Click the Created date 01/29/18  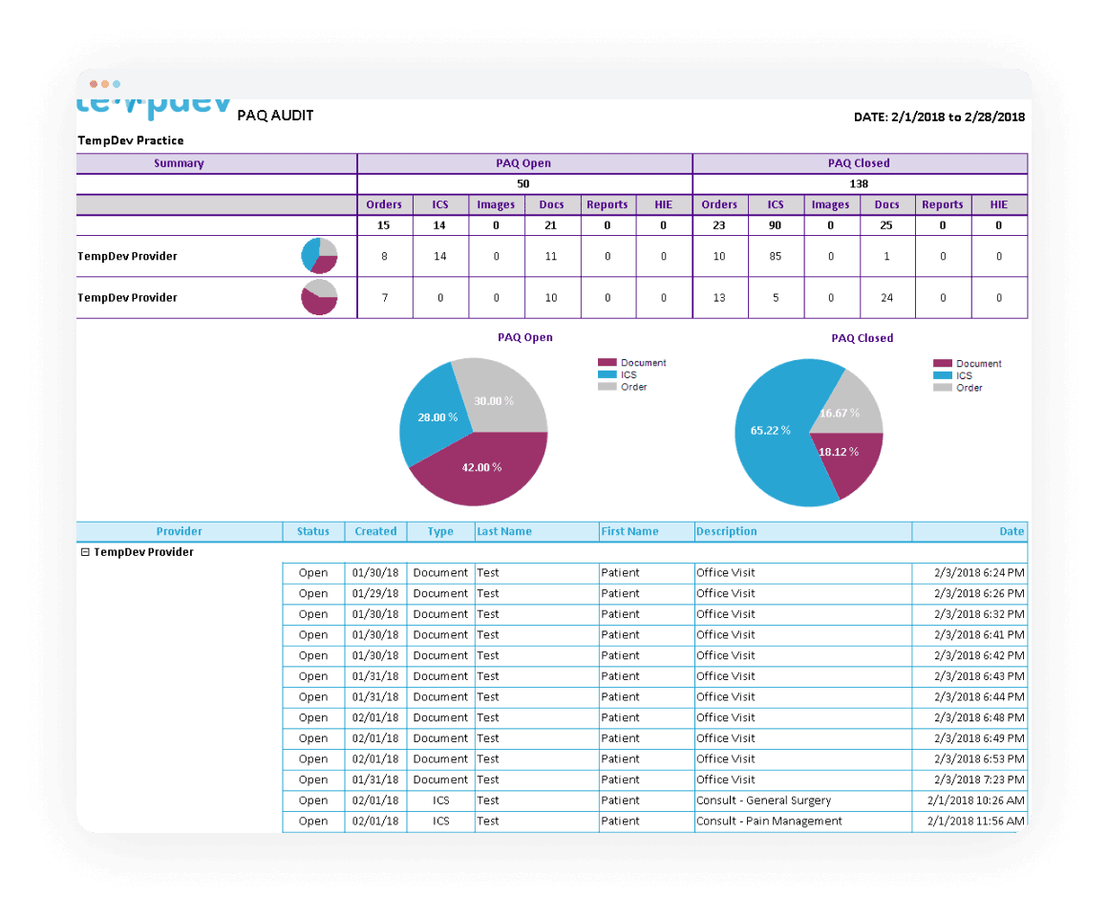click(375, 593)
